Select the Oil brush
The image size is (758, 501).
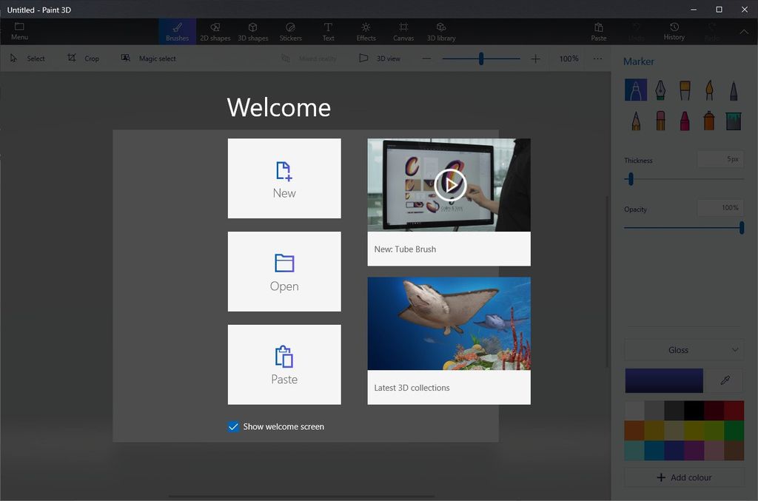[x=685, y=89]
